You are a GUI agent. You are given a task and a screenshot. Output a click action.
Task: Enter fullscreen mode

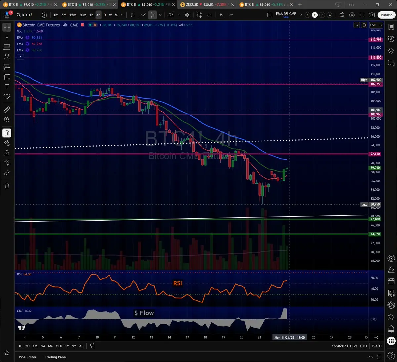(x=362, y=15)
